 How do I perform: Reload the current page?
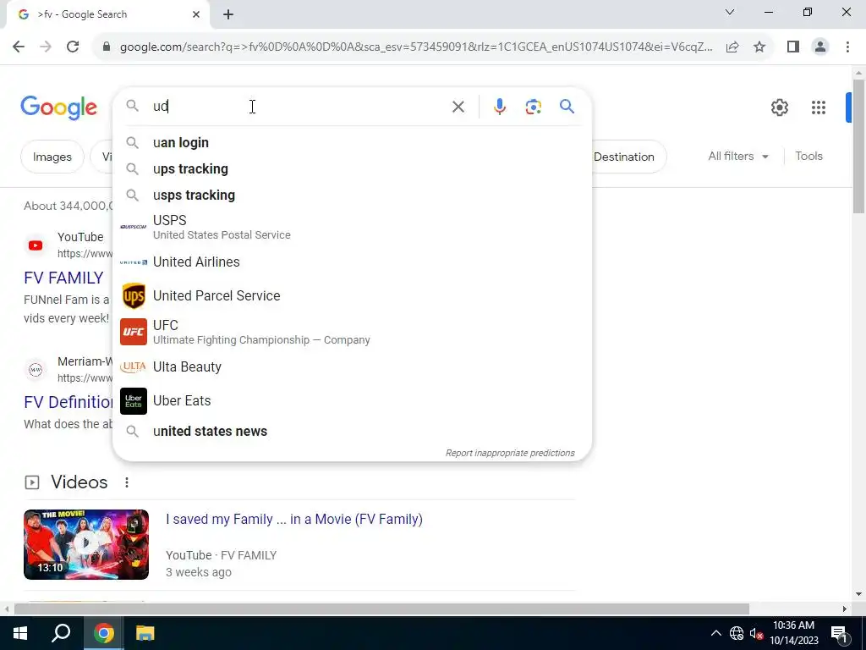(x=73, y=47)
